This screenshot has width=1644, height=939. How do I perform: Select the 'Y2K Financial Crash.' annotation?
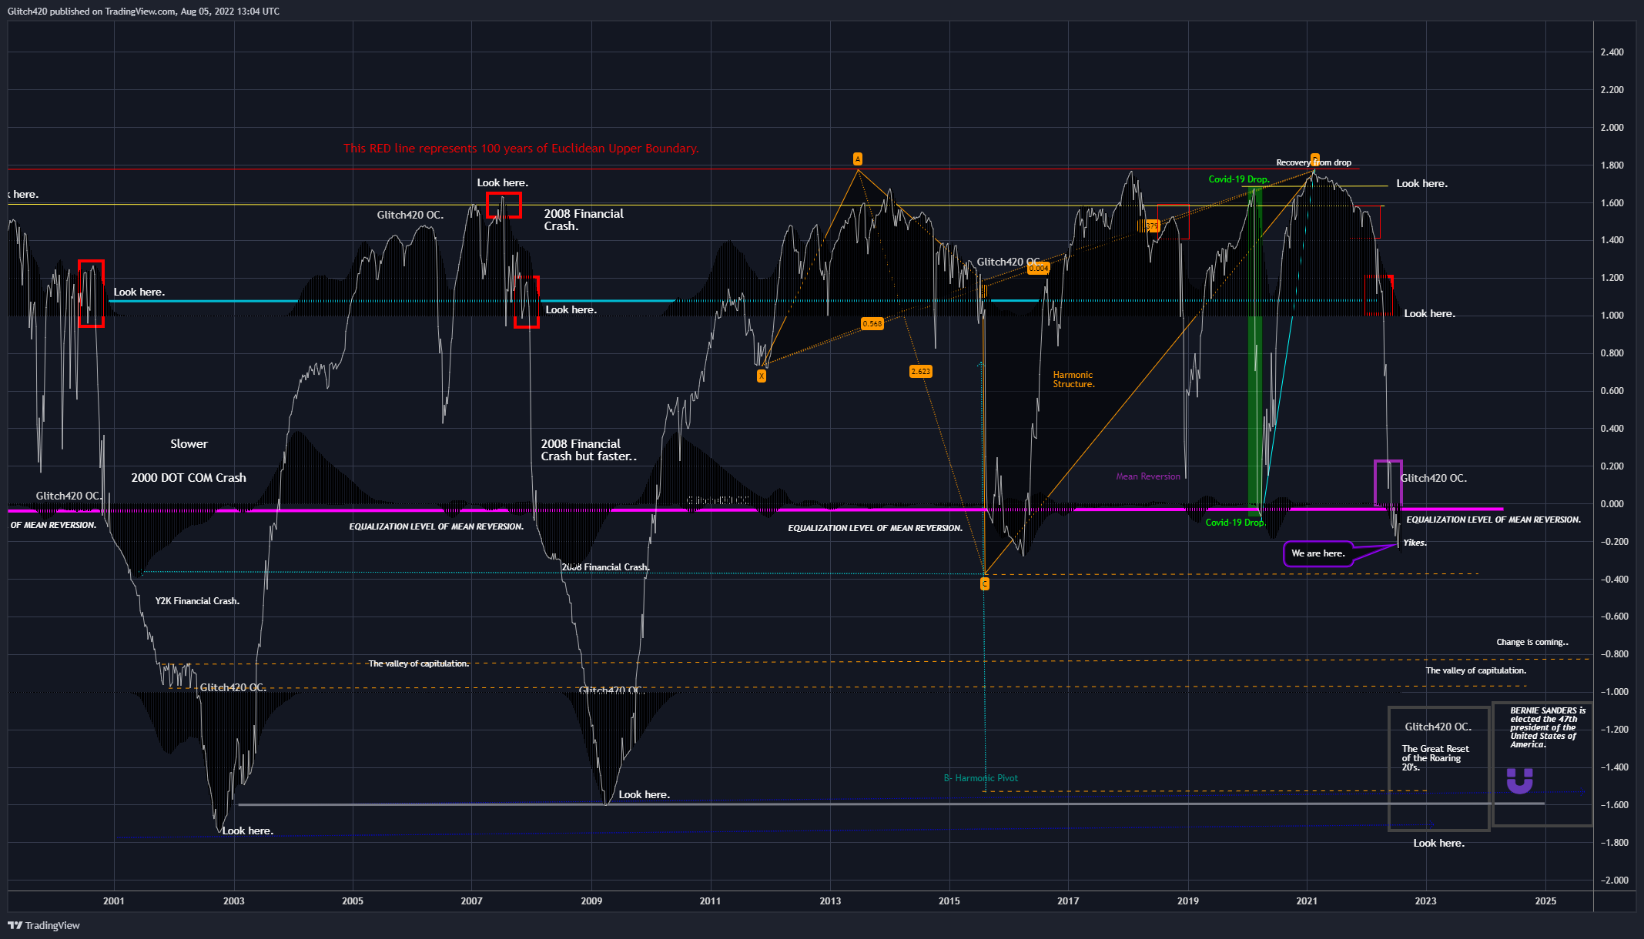[x=197, y=601]
